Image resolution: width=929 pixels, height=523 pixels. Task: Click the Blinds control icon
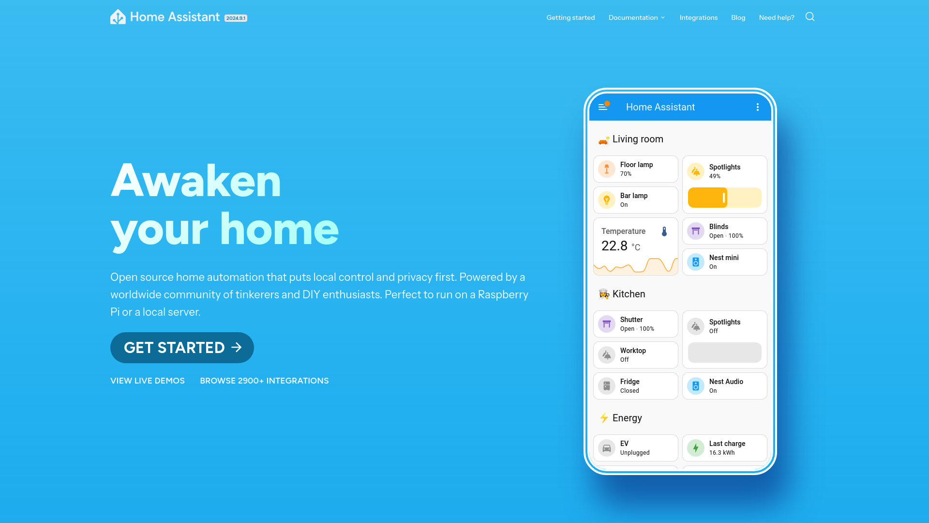[x=695, y=231]
